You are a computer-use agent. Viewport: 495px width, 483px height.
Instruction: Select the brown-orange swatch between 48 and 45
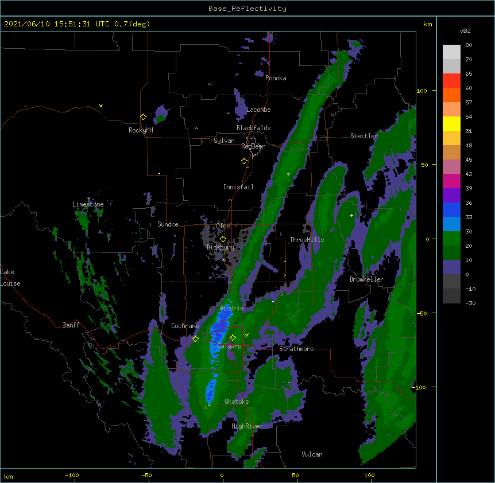(x=451, y=152)
